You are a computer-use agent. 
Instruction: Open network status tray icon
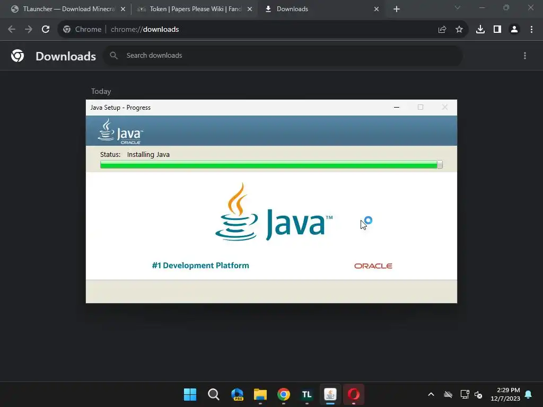(465, 394)
